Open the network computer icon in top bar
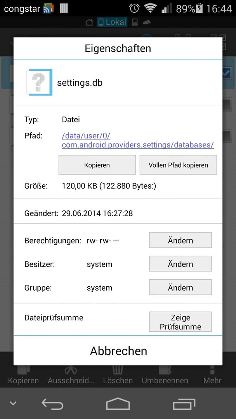Viewport: 236px width, 419px height. tap(135, 23)
